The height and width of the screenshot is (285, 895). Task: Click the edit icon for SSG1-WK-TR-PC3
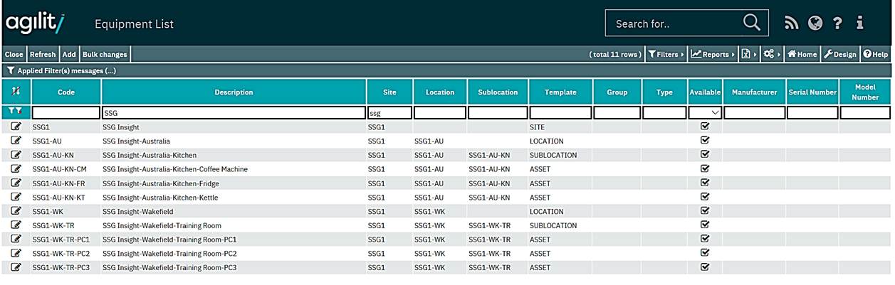point(16,268)
